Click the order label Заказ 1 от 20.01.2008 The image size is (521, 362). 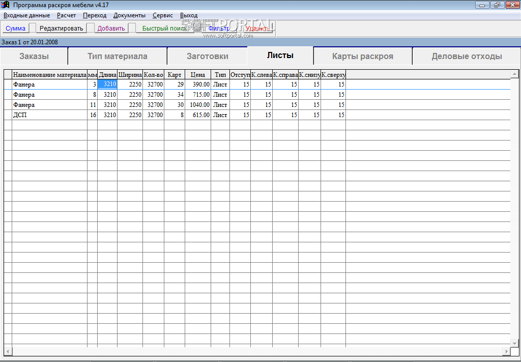(x=30, y=42)
